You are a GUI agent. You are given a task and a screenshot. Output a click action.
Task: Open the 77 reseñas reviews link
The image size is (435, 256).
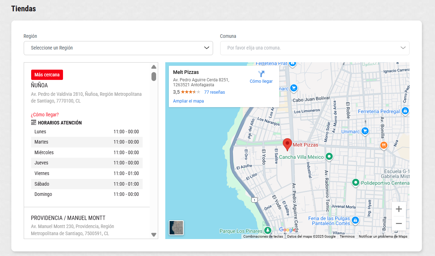click(214, 92)
